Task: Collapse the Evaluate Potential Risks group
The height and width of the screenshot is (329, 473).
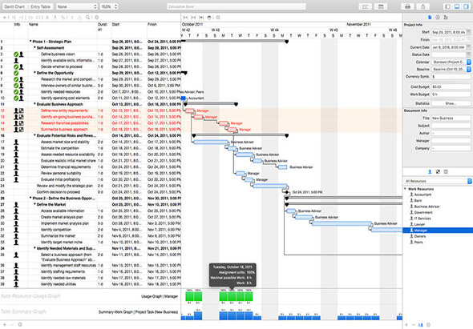Action: click(x=34, y=135)
